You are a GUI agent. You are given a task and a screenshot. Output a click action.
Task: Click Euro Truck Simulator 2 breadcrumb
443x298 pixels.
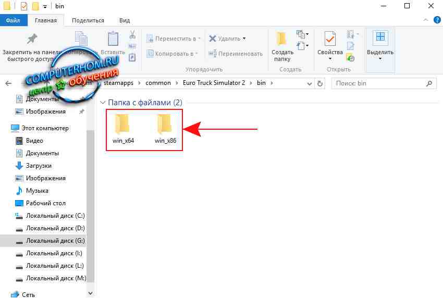pos(214,83)
